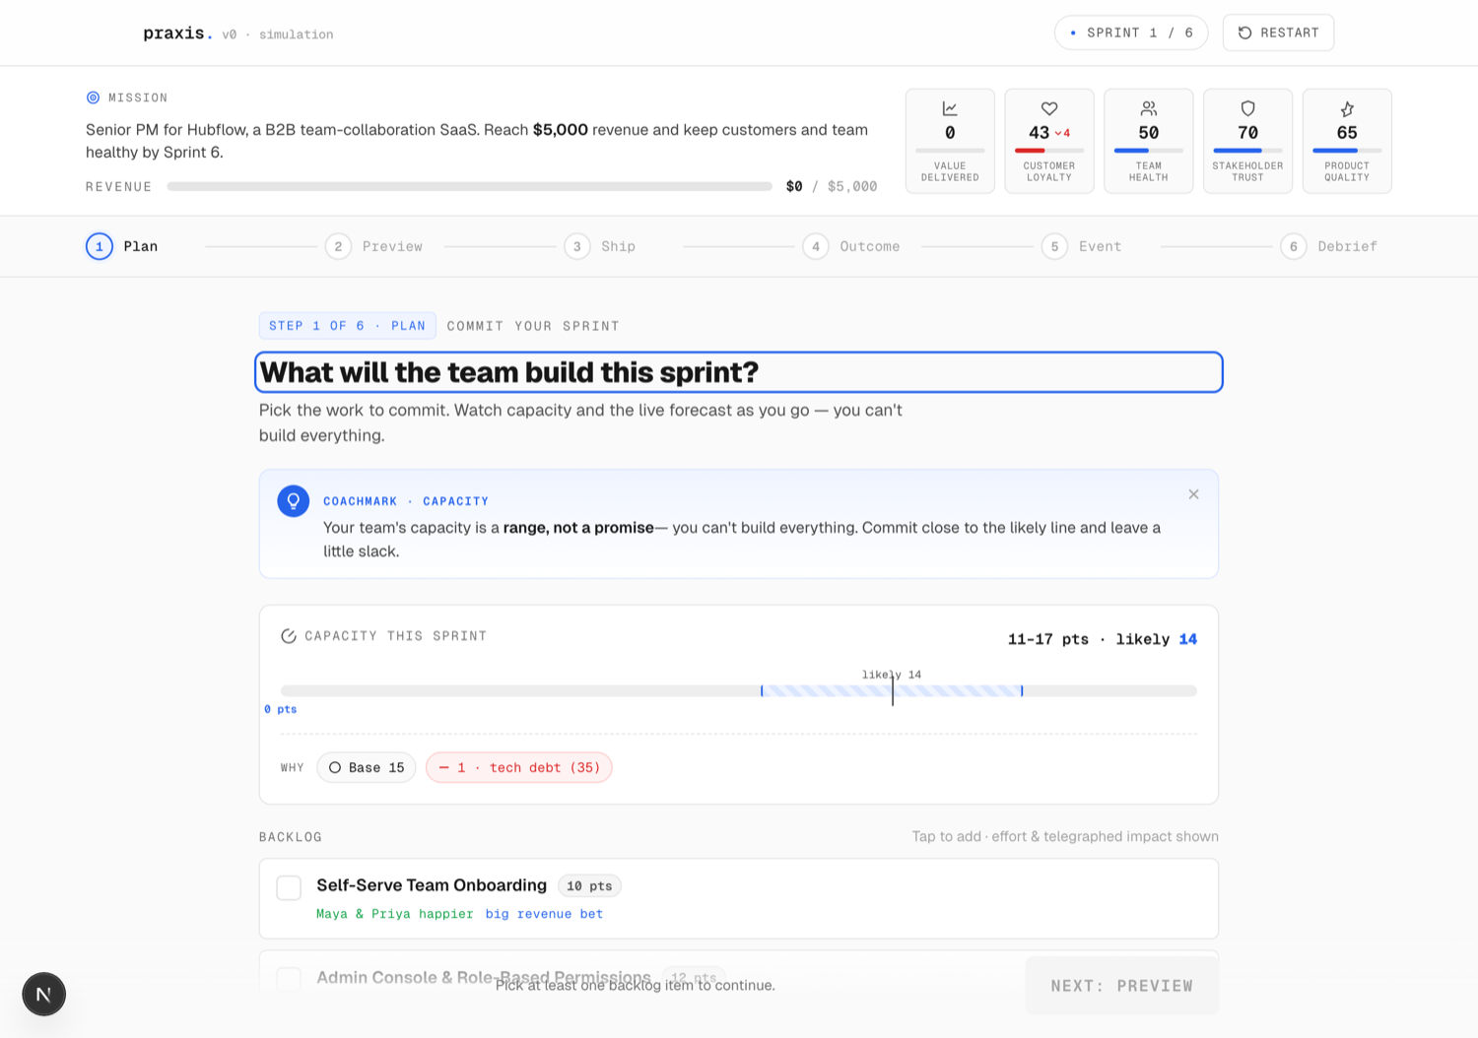1478x1038 pixels.
Task: Click the Team Health 50 card
Action: (x=1149, y=141)
